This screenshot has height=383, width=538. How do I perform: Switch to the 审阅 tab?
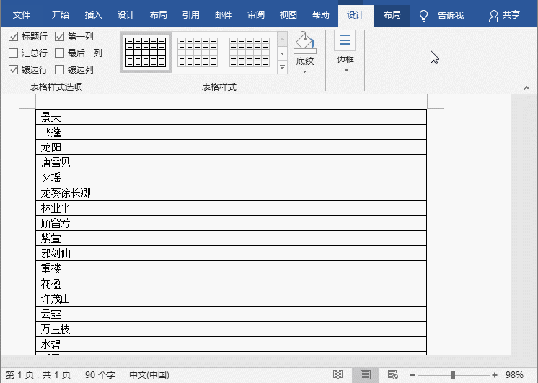click(x=255, y=15)
